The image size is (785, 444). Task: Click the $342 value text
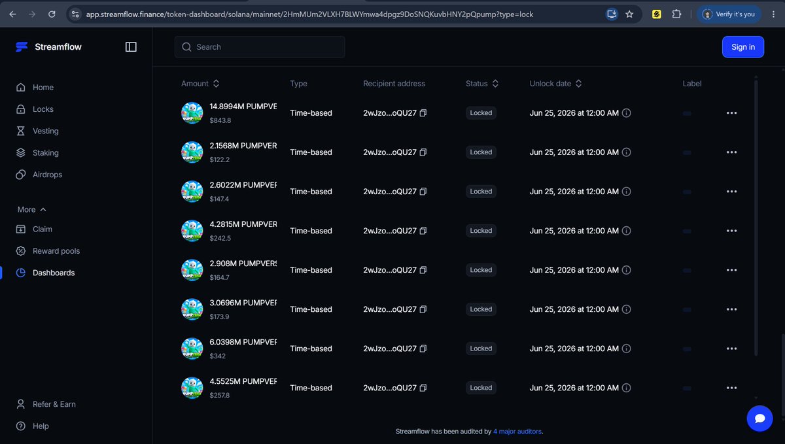click(218, 356)
